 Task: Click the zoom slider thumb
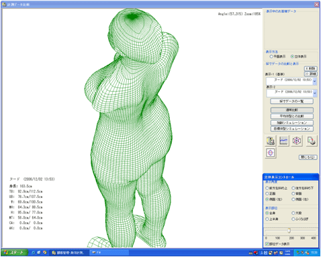click(x=289, y=231)
